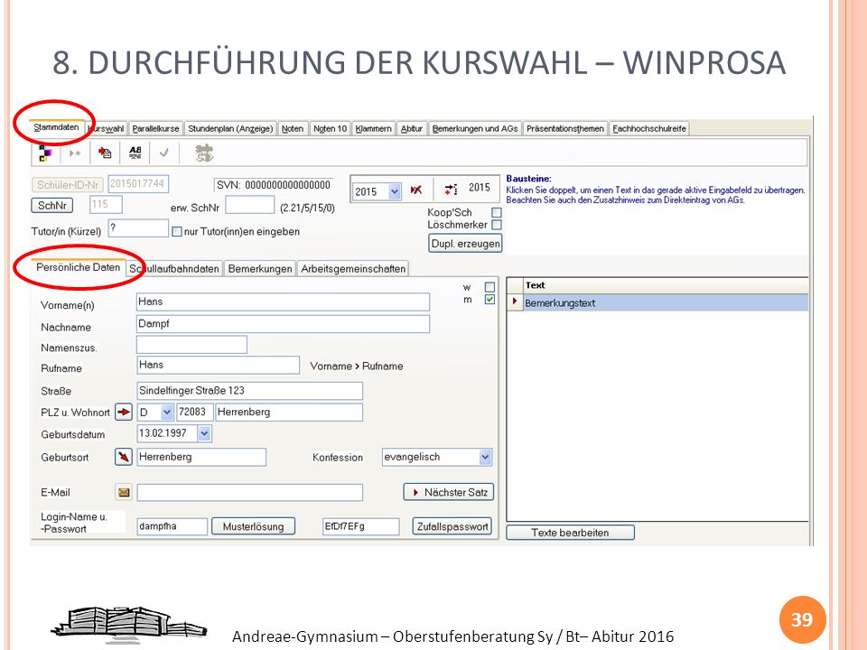Screen dimensions: 867x650
Task: Open the Geburtsdatum date picker dropdown
Action: [204, 433]
